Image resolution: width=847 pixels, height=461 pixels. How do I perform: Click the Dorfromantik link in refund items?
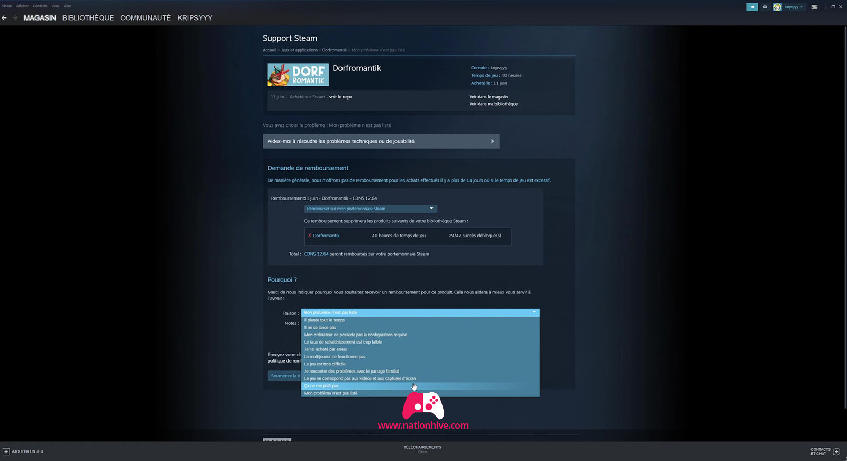point(326,236)
